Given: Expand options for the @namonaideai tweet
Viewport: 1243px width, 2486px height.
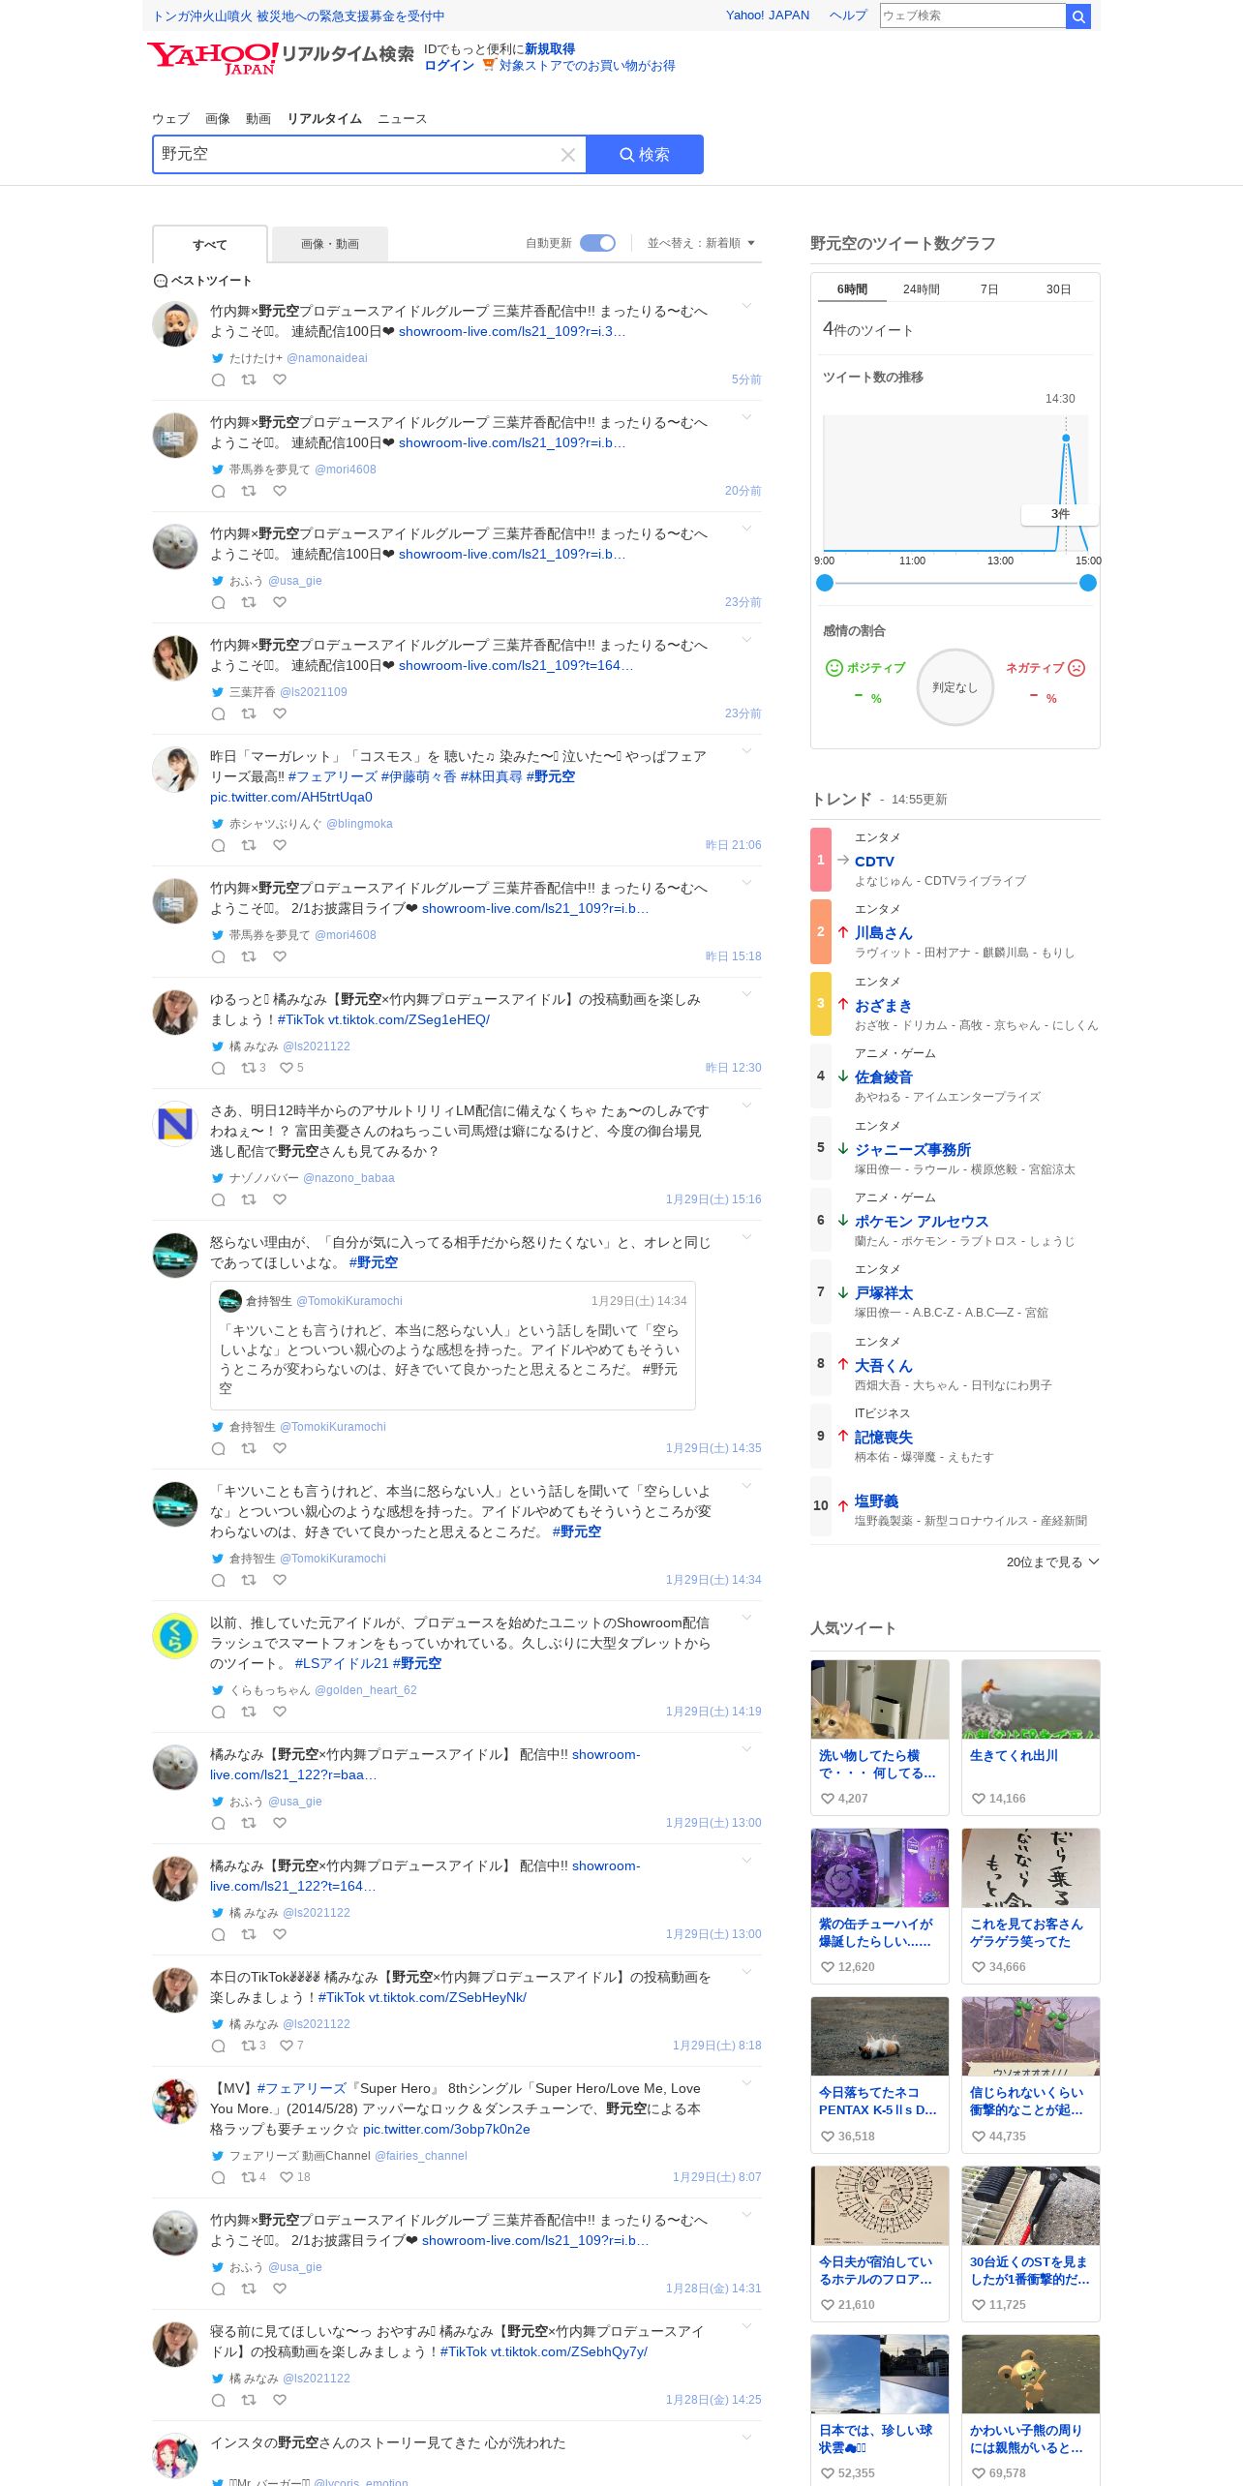Looking at the screenshot, I should tap(746, 306).
